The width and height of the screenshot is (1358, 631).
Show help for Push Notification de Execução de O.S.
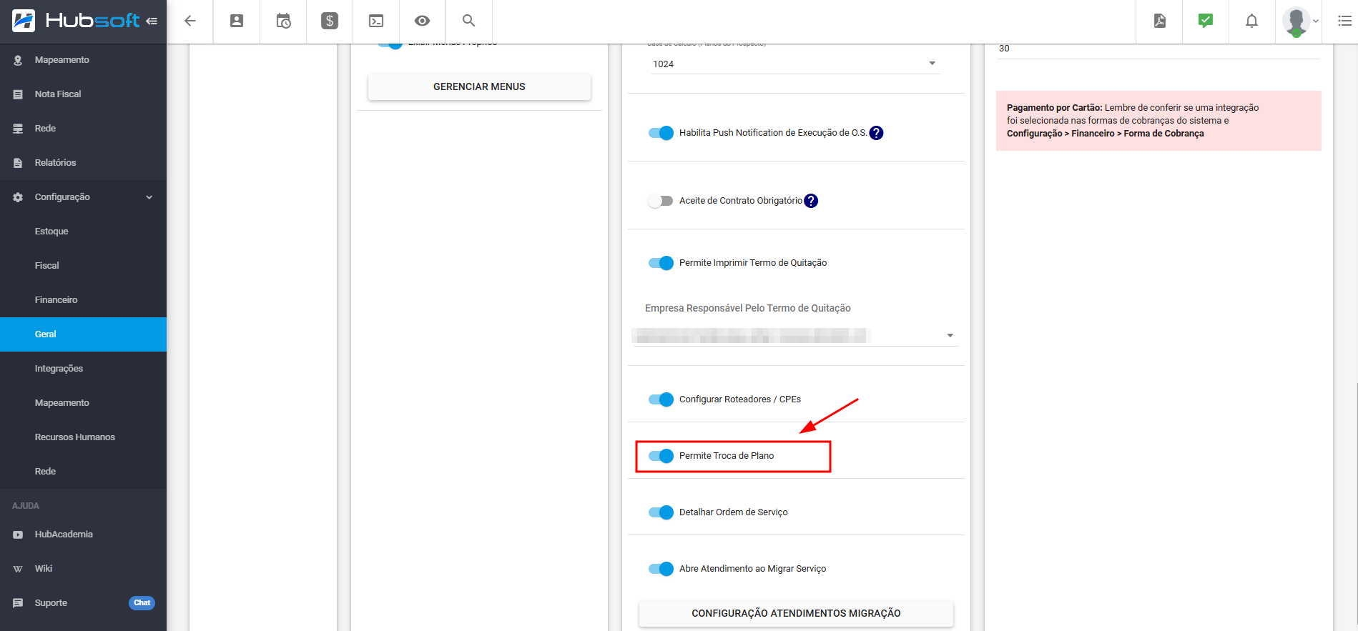(x=876, y=133)
